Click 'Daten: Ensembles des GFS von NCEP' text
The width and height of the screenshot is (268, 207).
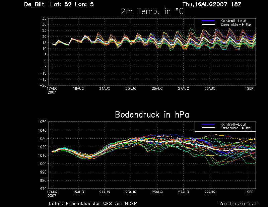93,203
